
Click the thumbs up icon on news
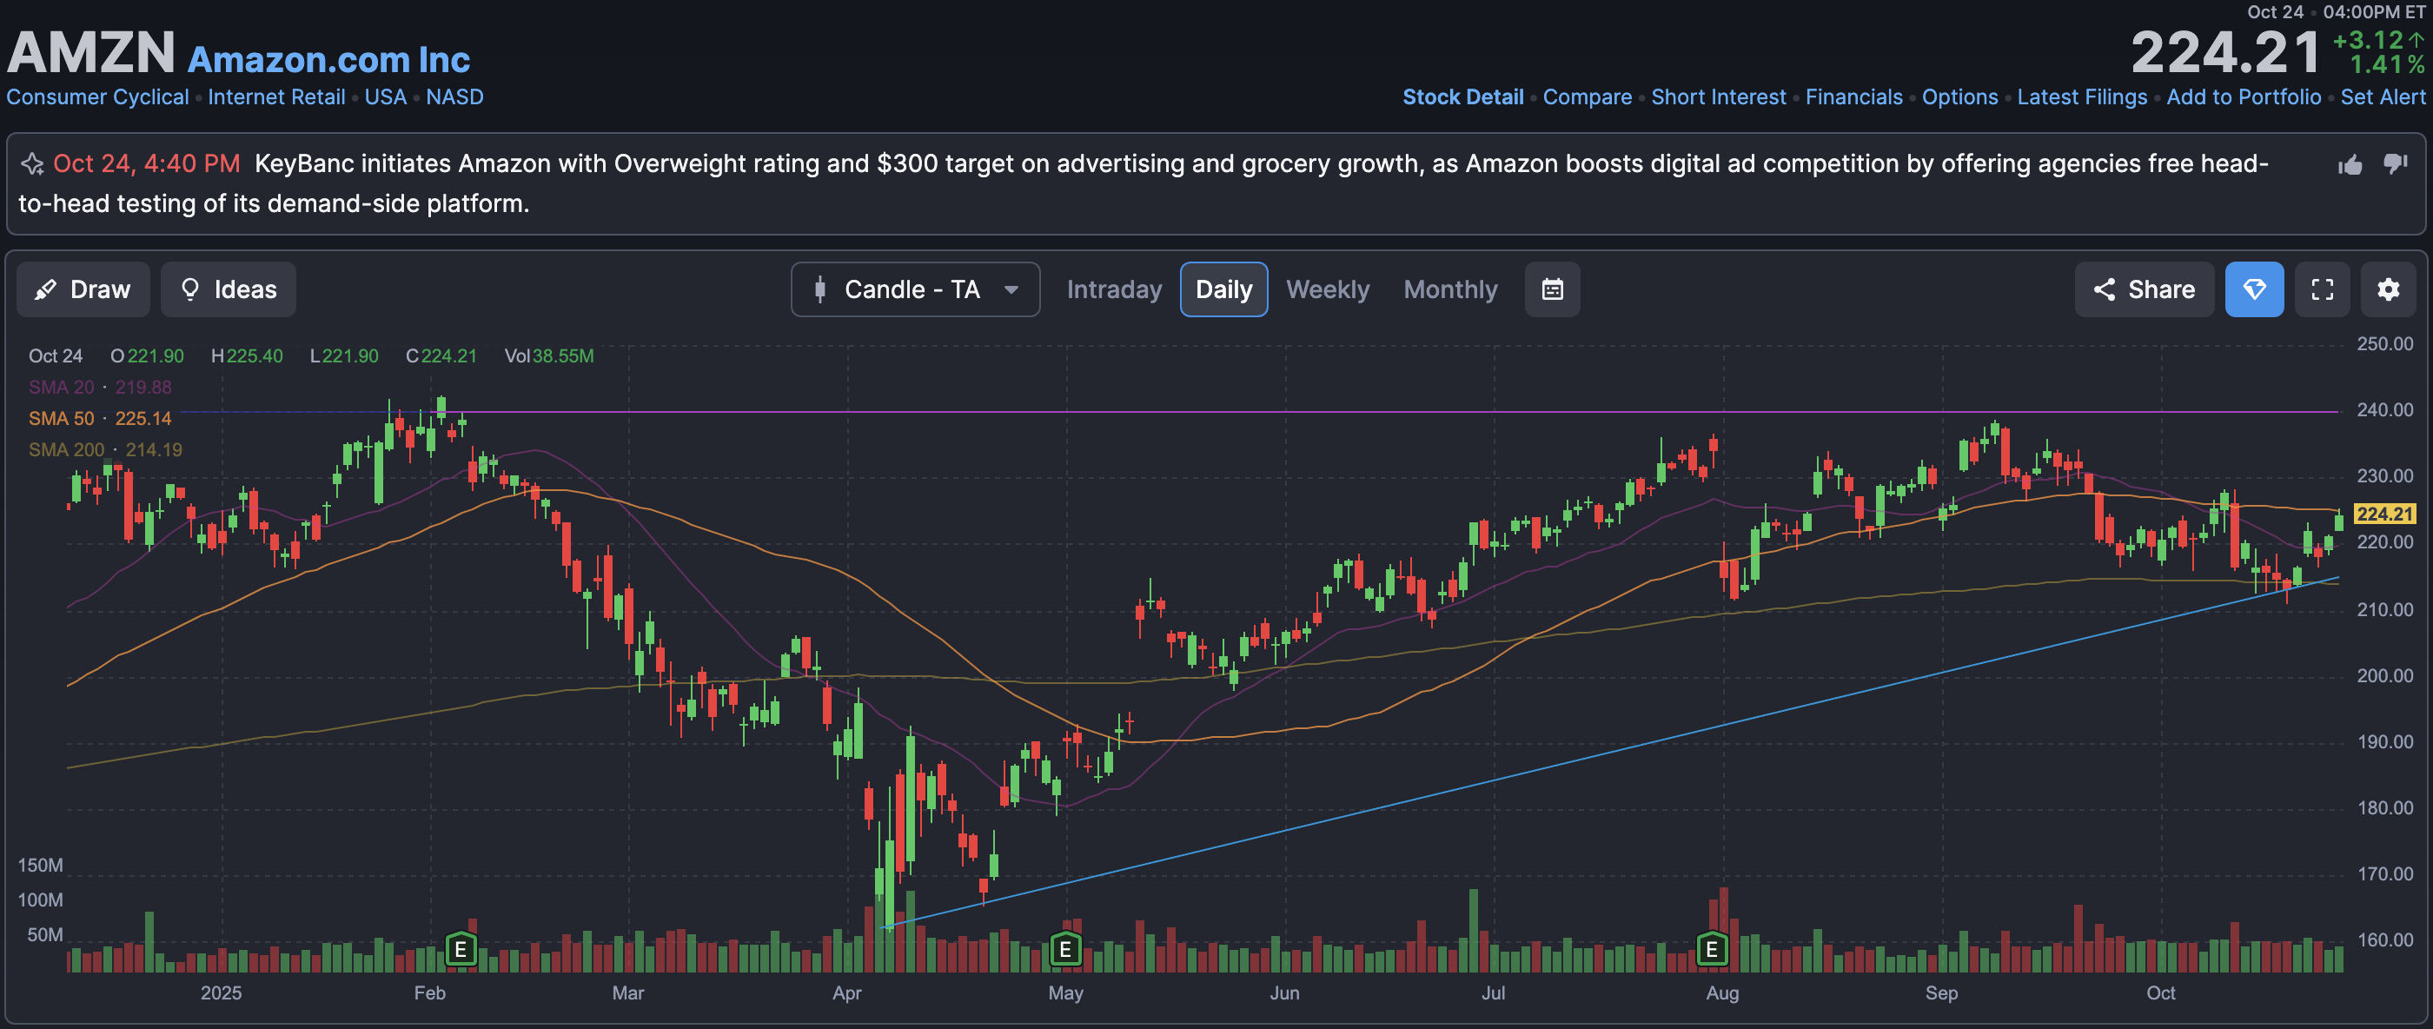pos(2350,165)
